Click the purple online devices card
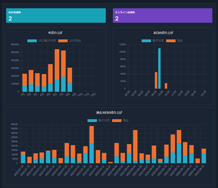Viewport: 218px width, 188px height. [163, 15]
